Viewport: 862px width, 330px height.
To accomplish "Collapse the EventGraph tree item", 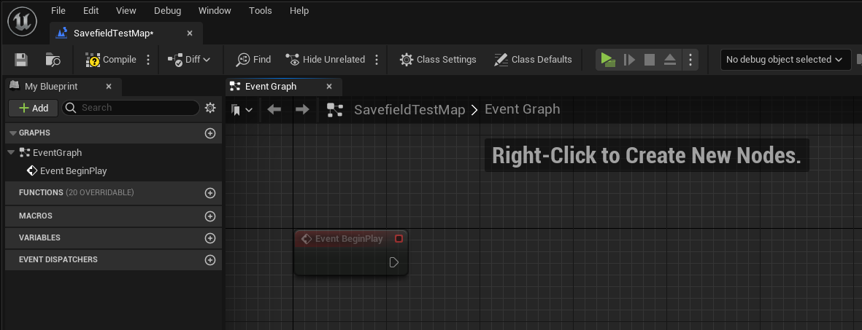I will pos(10,153).
